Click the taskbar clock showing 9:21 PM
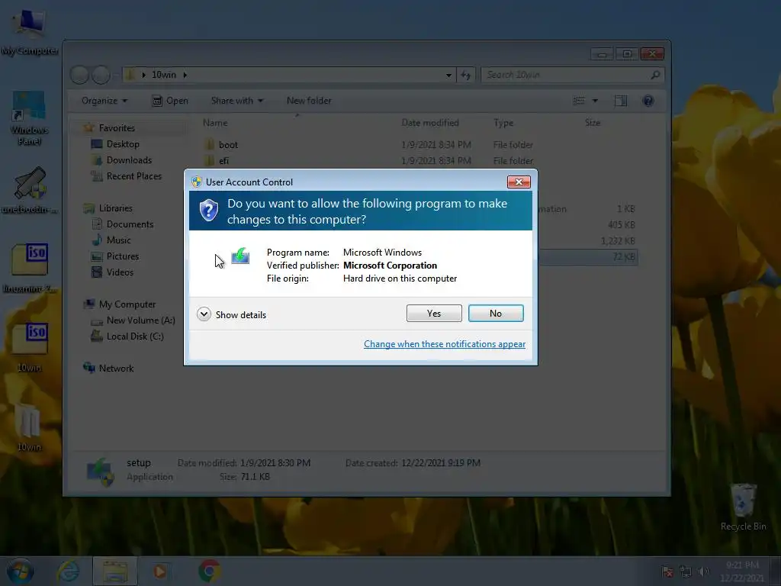Viewport: 781px width, 586px height. [x=742, y=571]
